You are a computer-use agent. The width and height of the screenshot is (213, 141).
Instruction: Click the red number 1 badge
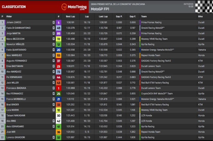click(59, 88)
